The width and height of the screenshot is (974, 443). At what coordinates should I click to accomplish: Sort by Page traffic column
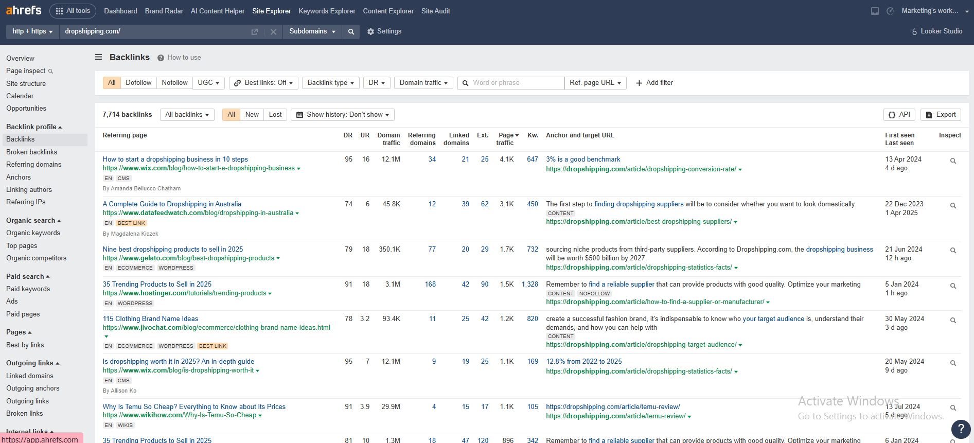pos(507,139)
